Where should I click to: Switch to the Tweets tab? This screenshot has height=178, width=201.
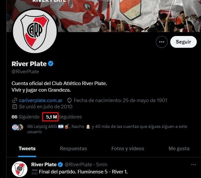click(x=27, y=149)
